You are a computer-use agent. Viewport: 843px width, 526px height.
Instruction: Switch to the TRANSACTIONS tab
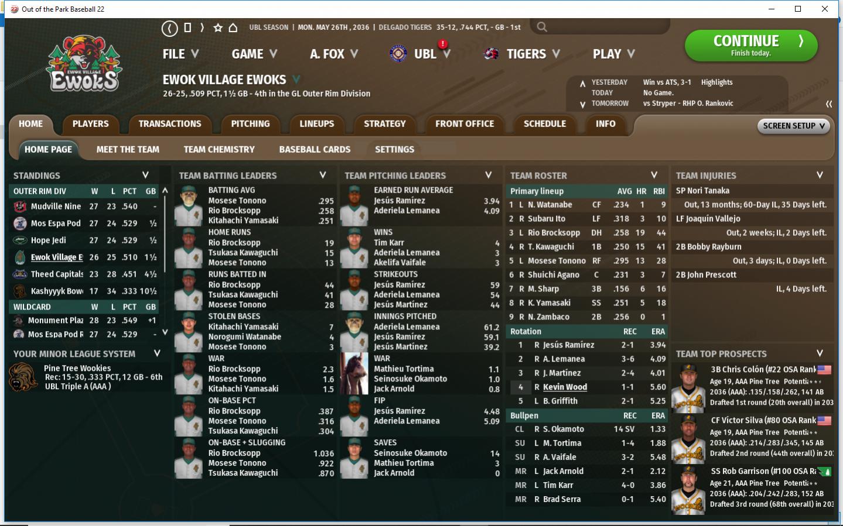(170, 124)
